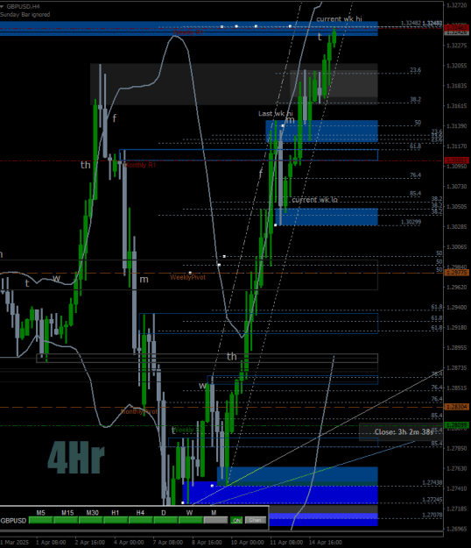471x548 pixels.
Task: Select the 'Last wk hi' label
Action: tap(275, 114)
